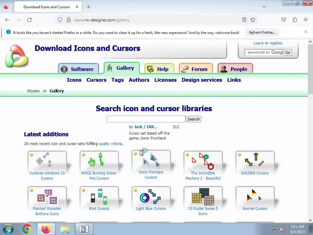This screenshot has width=313, height=235.
Task: Open tracking protection shield icon
Action: (60, 20)
